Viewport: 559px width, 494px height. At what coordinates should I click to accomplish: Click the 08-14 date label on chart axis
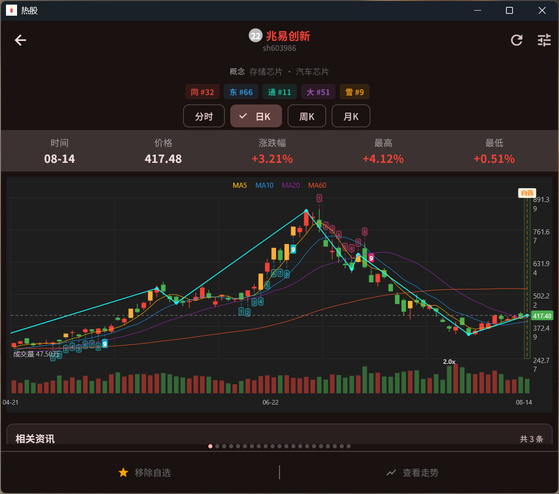click(x=524, y=402)
